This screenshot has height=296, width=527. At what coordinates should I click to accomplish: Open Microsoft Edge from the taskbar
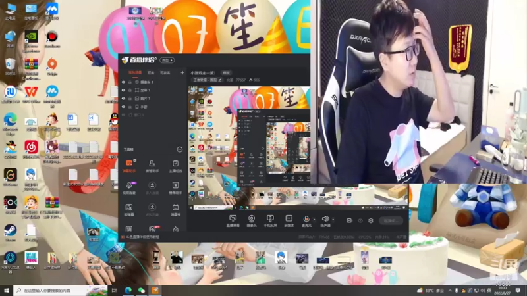tap(128, 291)
